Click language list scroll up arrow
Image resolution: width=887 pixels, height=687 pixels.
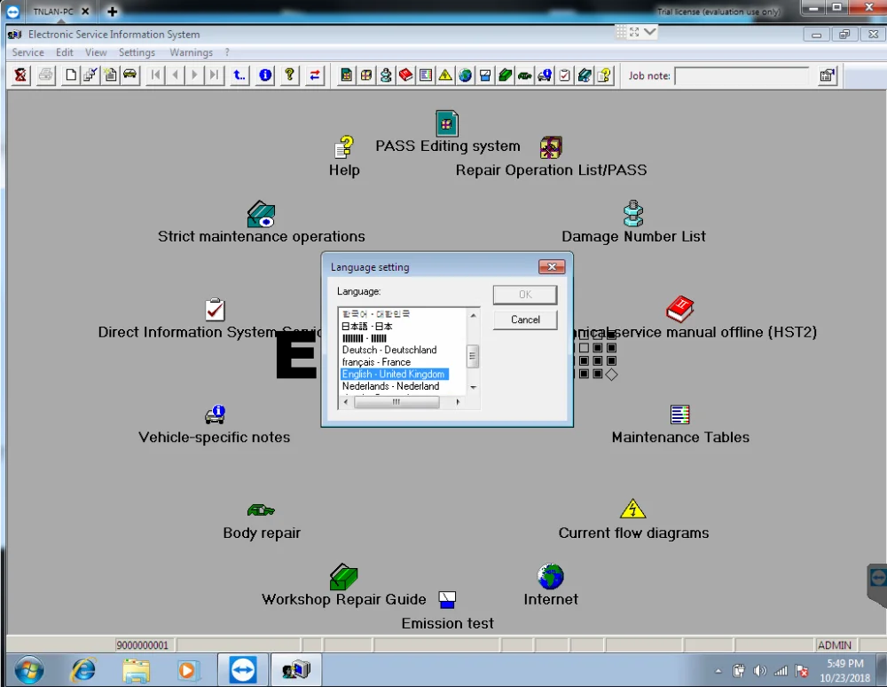coord(473,314)
